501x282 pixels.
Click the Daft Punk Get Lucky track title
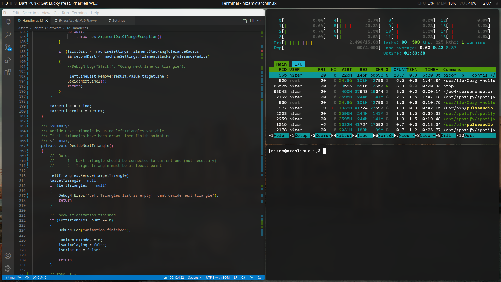coord(58,3)
